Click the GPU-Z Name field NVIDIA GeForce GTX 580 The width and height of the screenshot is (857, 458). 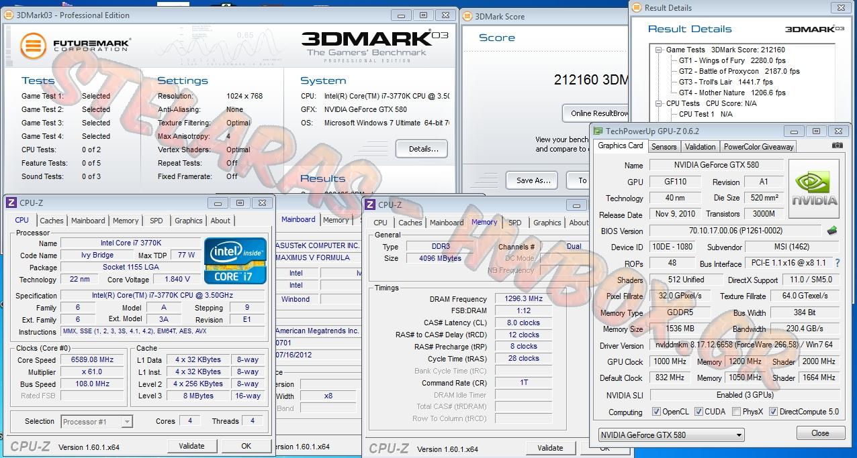click(716, 165)
